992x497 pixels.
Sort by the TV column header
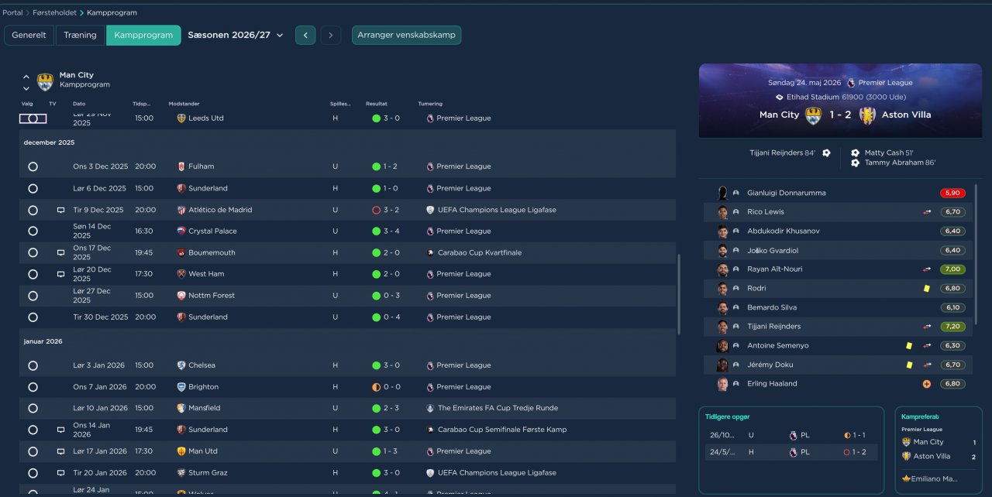(53, 104)
